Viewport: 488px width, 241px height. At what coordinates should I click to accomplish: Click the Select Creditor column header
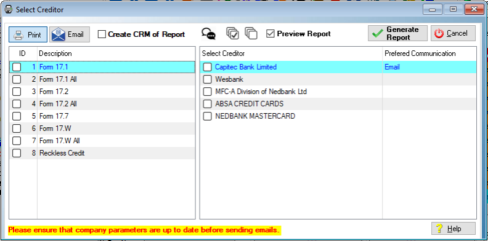(x=224, y=53)
